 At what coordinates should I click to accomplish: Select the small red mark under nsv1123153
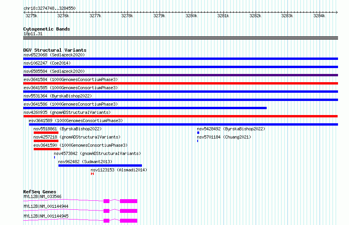coord(93,174)
